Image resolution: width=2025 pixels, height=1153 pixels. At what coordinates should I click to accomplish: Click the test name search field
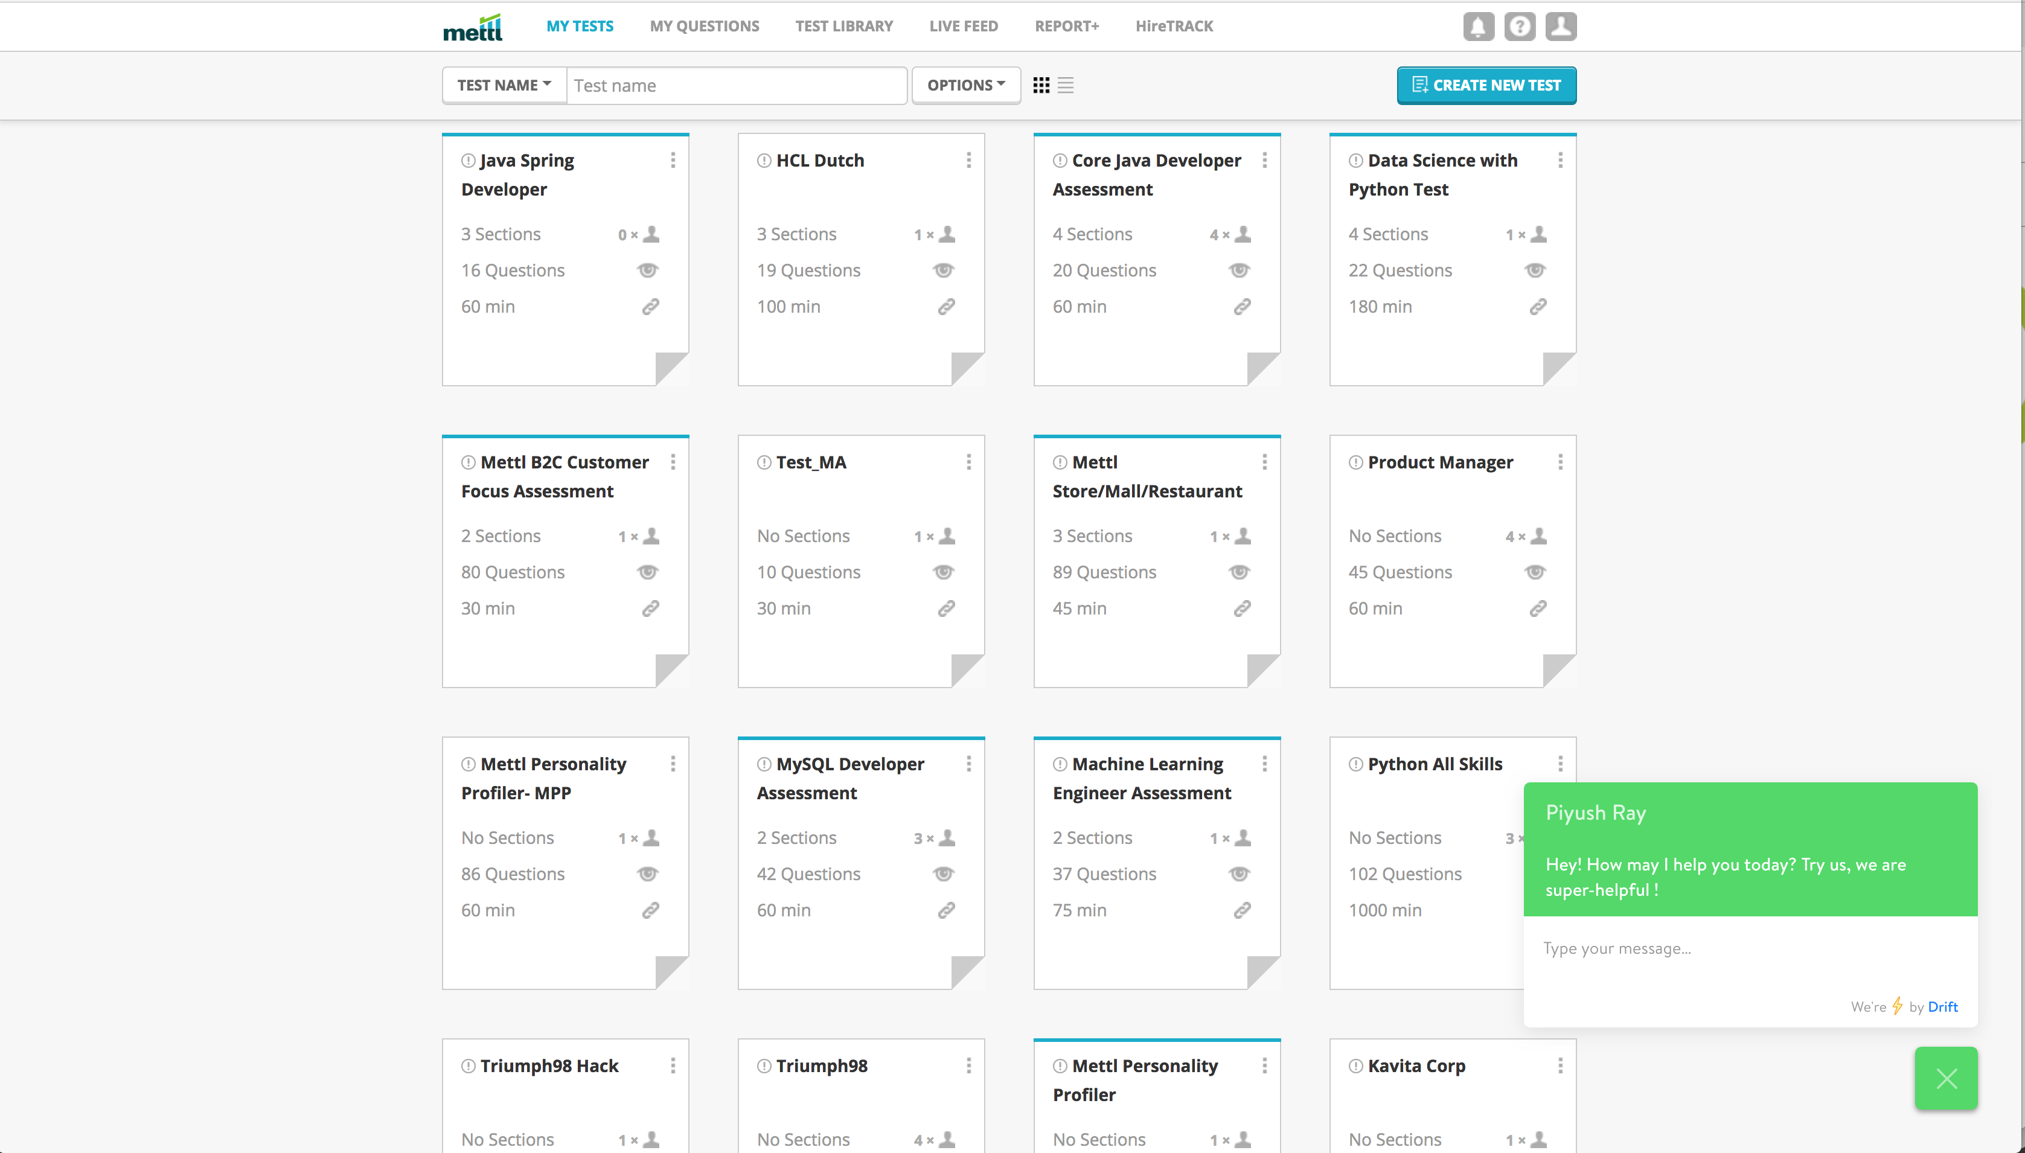[736, 85]
